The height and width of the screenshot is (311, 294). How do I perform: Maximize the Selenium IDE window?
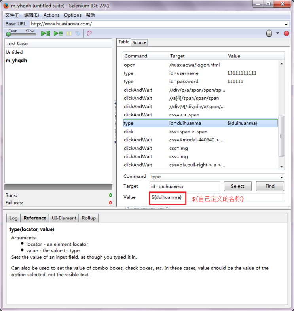[x=268, y=4]
